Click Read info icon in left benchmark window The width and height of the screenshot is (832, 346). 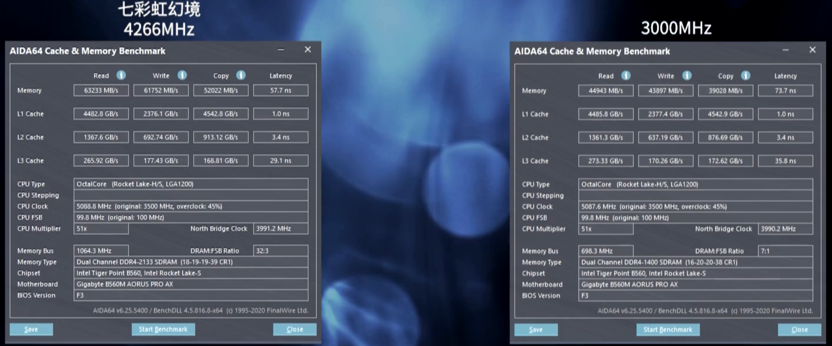pos(121,76)
